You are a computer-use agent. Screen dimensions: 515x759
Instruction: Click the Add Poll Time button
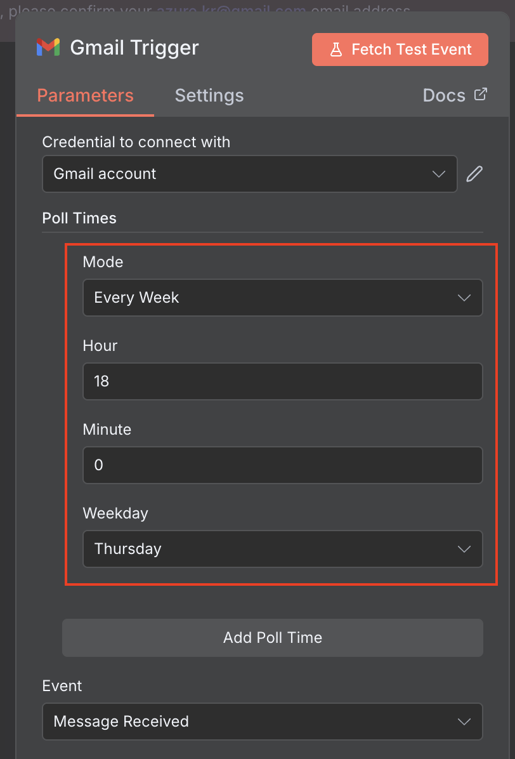[273, 638]
